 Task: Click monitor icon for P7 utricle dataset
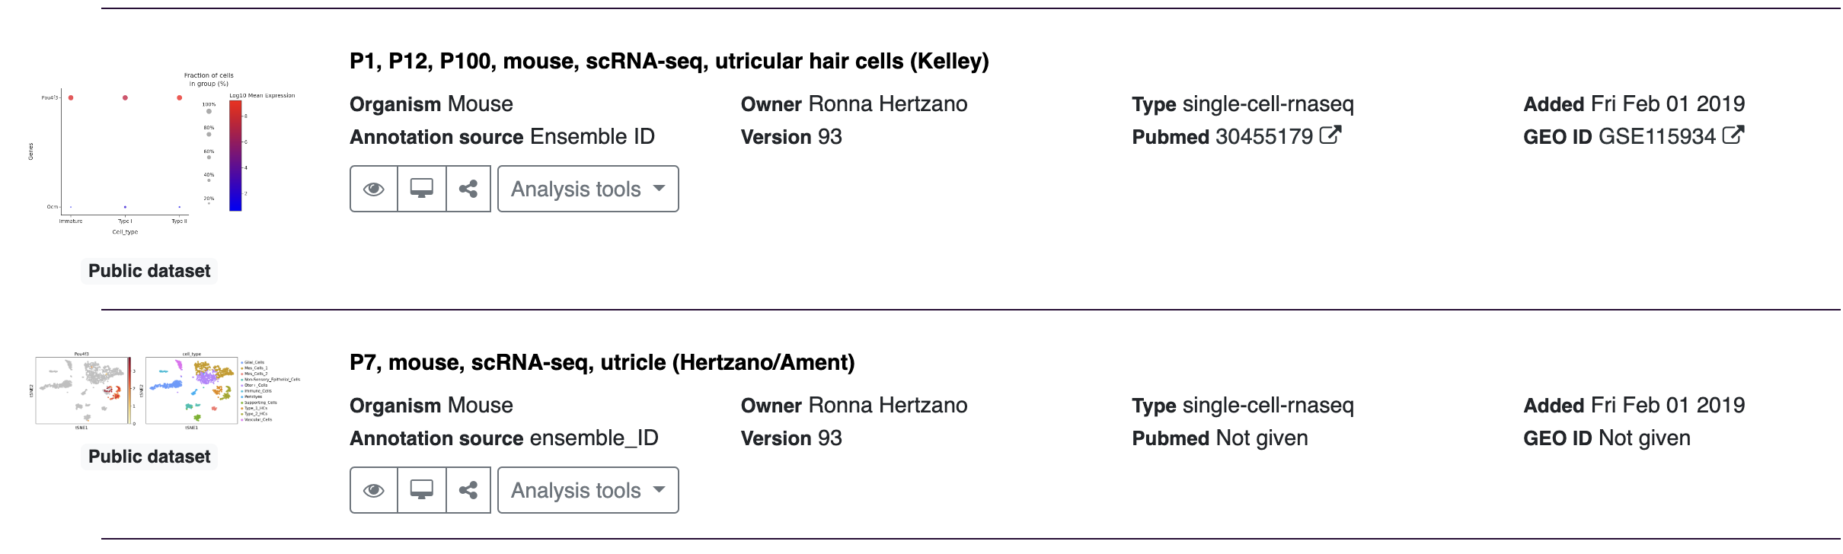click(x=421, y=490)
